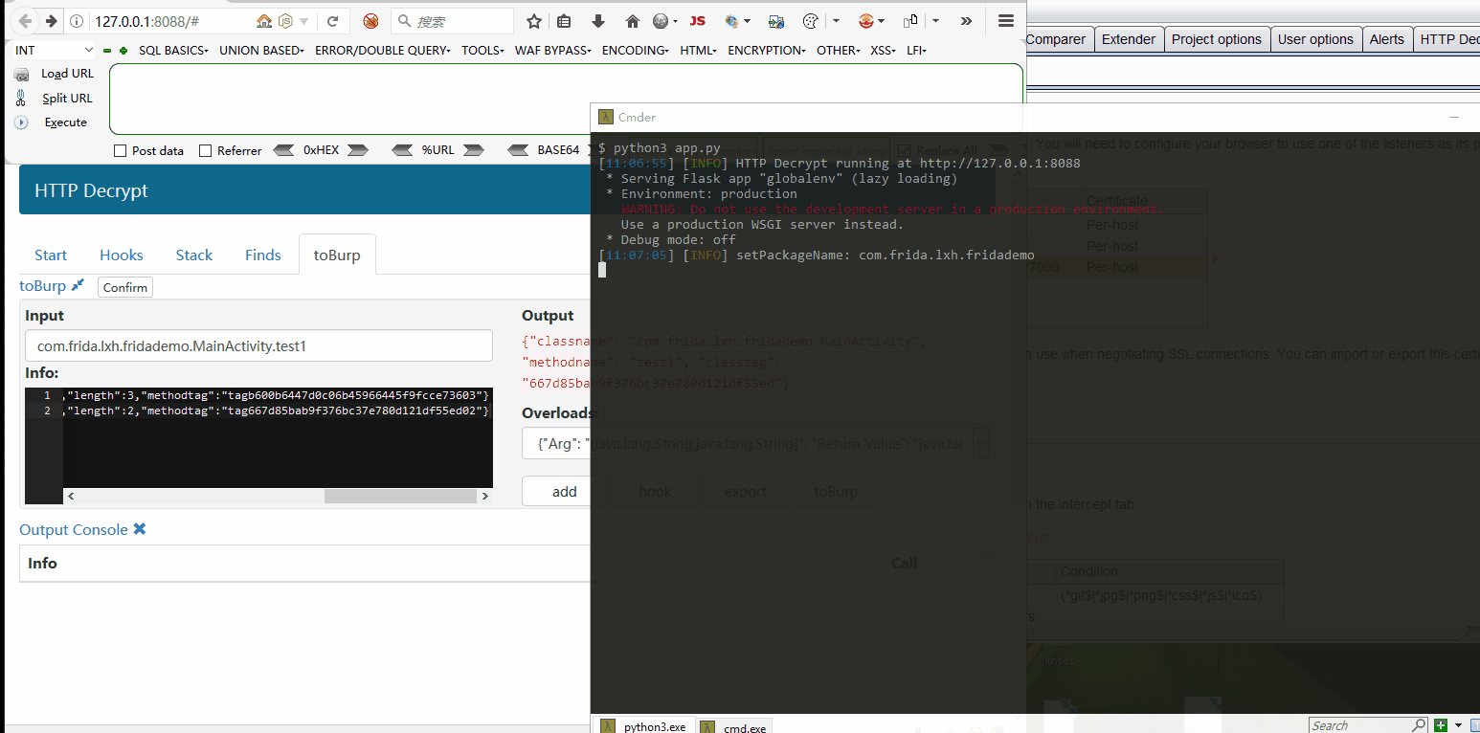Click the HackBar URL text area
This screenshot has height=733, width=1480.
(x=566, y=99)
